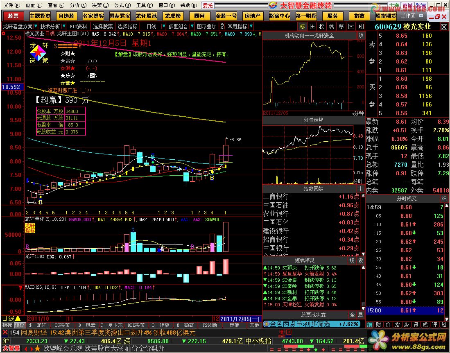This screenshot has height=353, width=450.
Task: Switch to 势 tab under the trades list
Action: (406, 325)
